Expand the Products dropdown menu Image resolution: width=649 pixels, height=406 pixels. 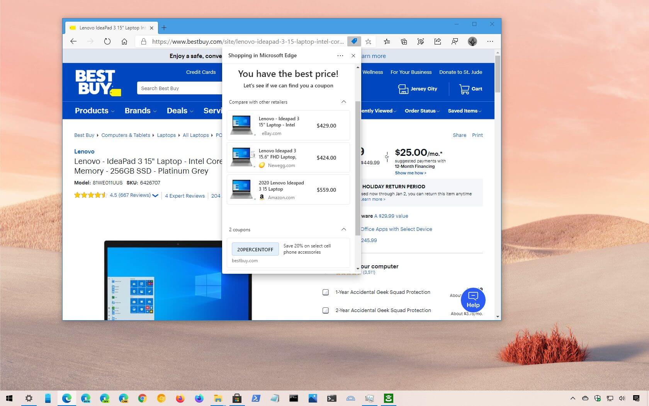95,111
